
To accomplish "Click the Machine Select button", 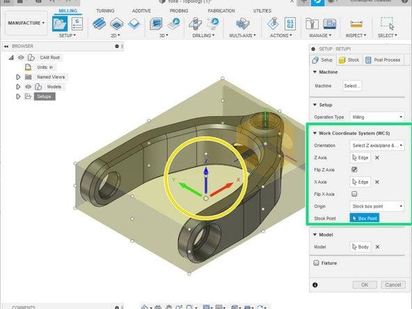I will tap(352, 86).
